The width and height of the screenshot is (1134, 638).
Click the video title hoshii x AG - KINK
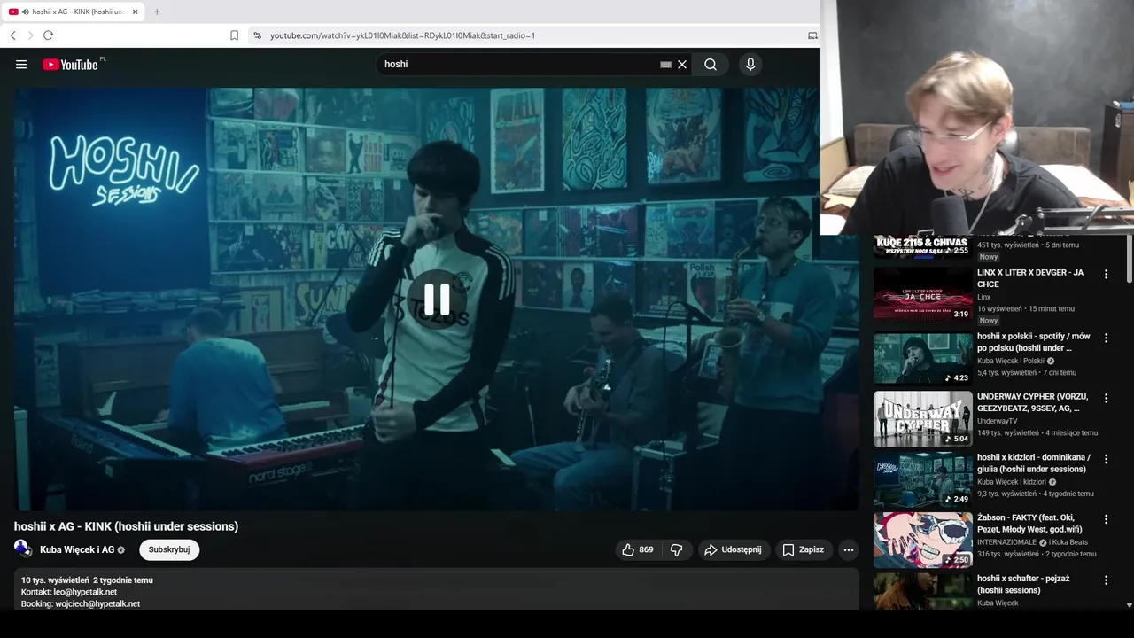pos(126,526)
